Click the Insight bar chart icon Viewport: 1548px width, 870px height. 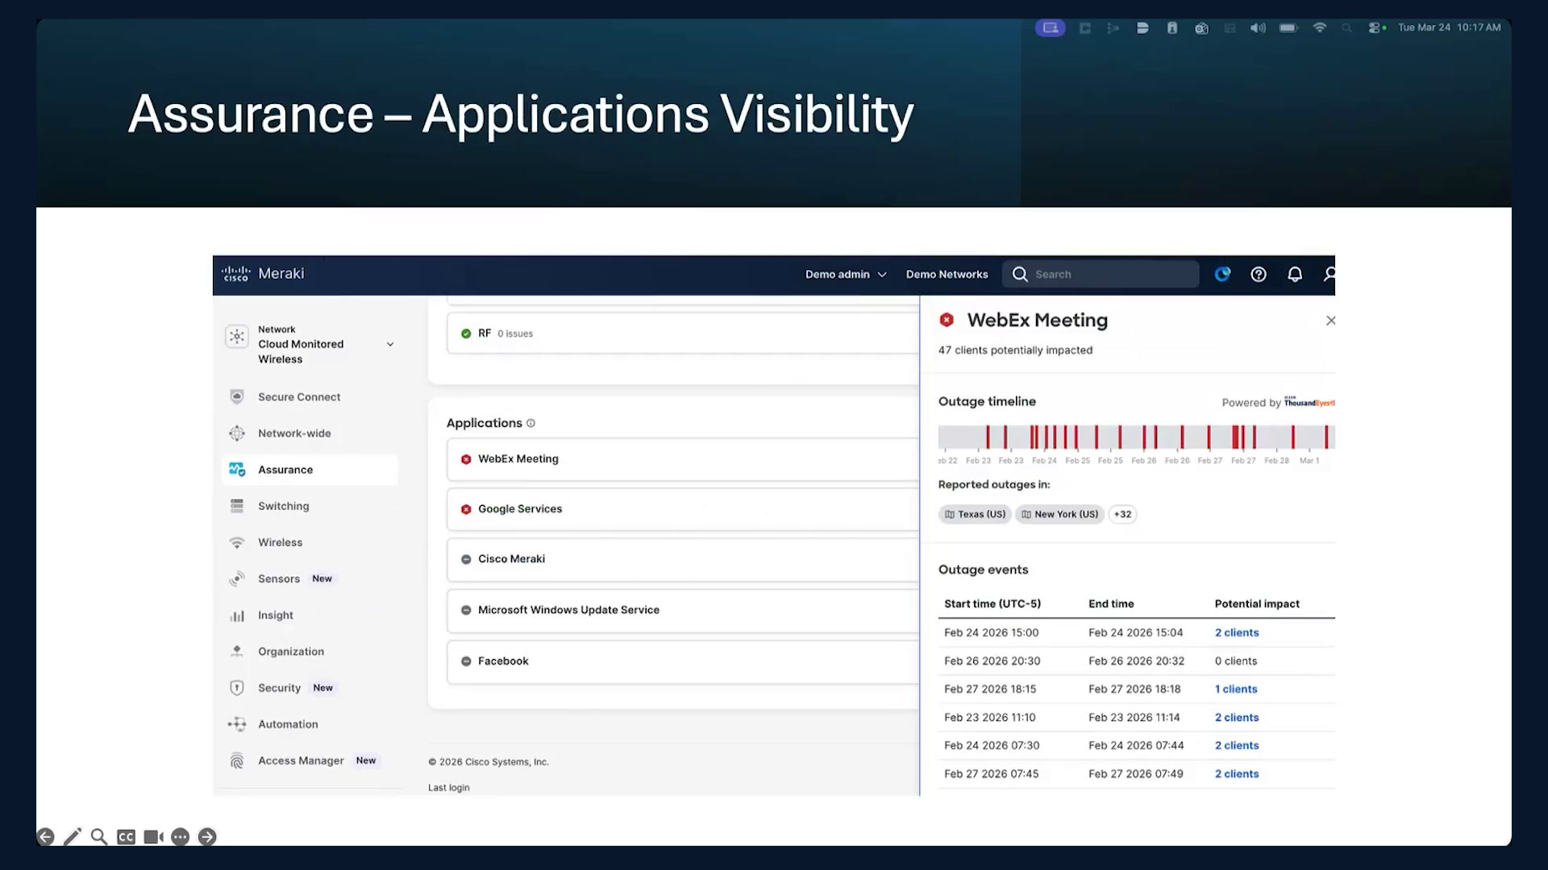(x=237, y=615)
